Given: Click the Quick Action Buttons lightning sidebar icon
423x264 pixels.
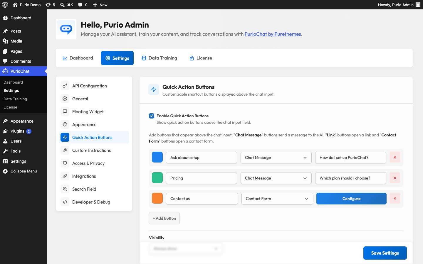Looking at the screenshot, I should pyautogui.click(x=65, y=137).
